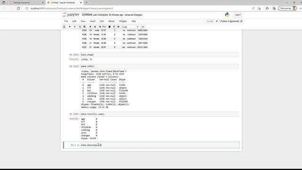This screenshot has height=170, width=302.
Task: Click the Trusted notebook indicator
Action: pyautogui.click(x=210, y=21)
